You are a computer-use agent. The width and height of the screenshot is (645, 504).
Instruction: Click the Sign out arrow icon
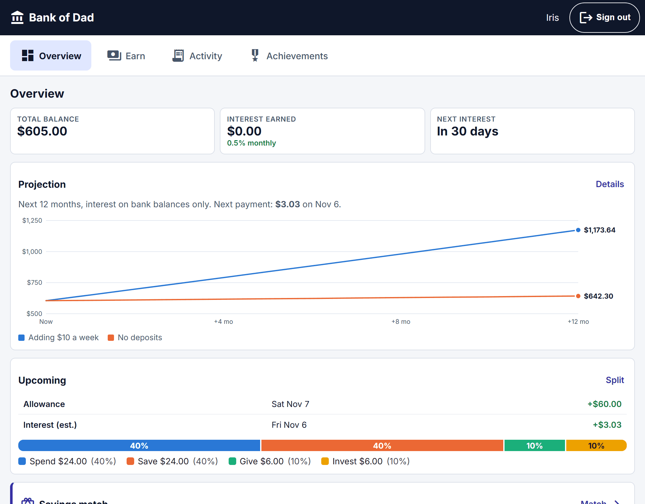(x=586, y=18)
